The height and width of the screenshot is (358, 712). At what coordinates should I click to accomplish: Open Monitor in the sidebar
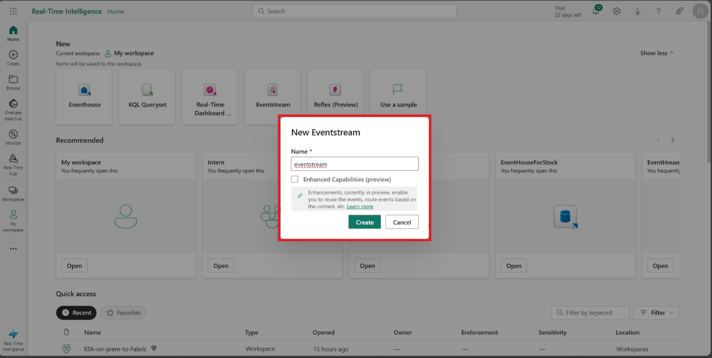coord(13,137)
